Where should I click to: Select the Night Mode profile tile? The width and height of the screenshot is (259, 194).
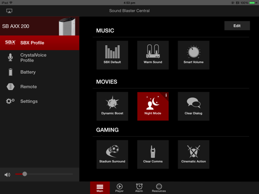(x=153, y=106)
